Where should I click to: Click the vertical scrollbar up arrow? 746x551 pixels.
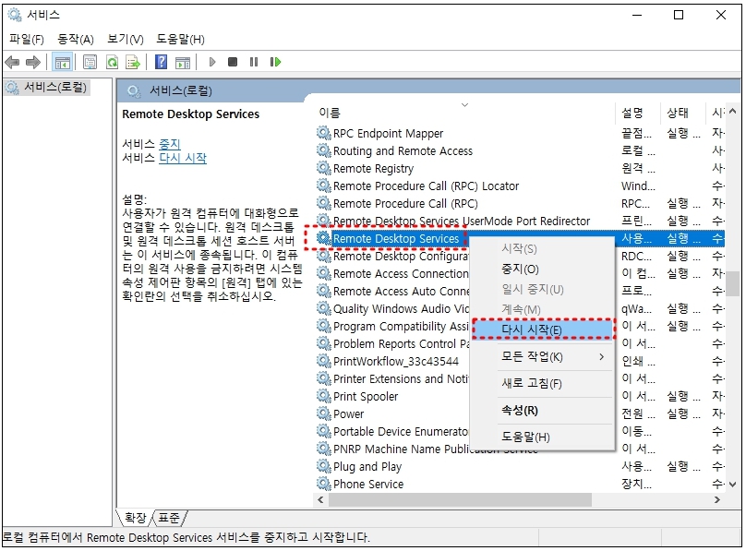click(733, 112)
